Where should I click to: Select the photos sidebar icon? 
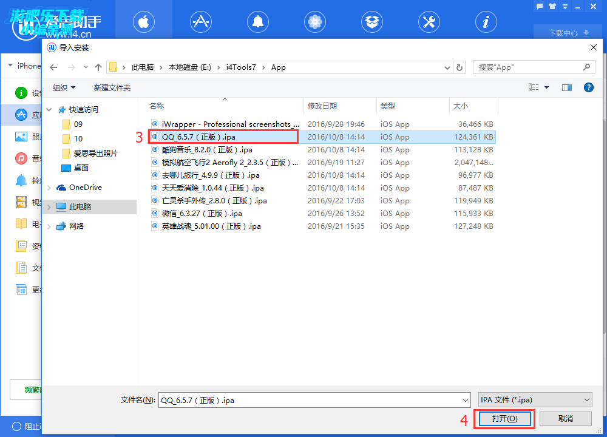21,137
